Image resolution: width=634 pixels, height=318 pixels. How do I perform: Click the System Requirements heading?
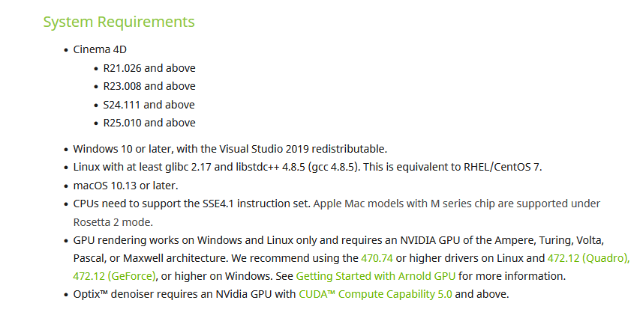[119, 22]
